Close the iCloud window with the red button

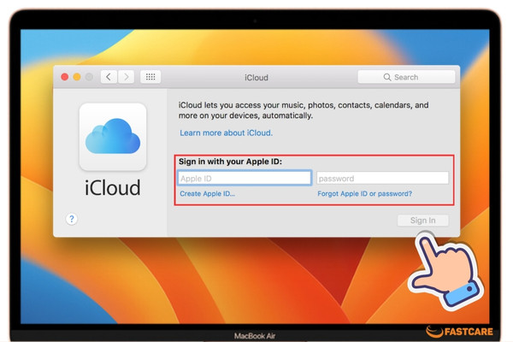tap(65, 77)
